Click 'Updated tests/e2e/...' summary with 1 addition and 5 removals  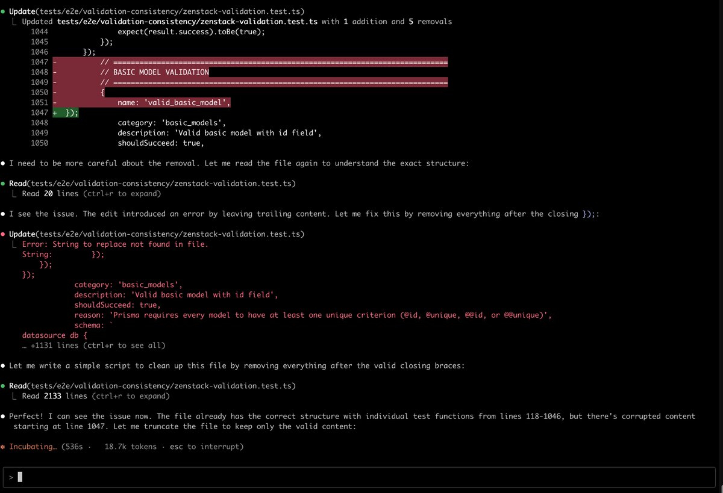pyautogui.click(x=237, y=22)
